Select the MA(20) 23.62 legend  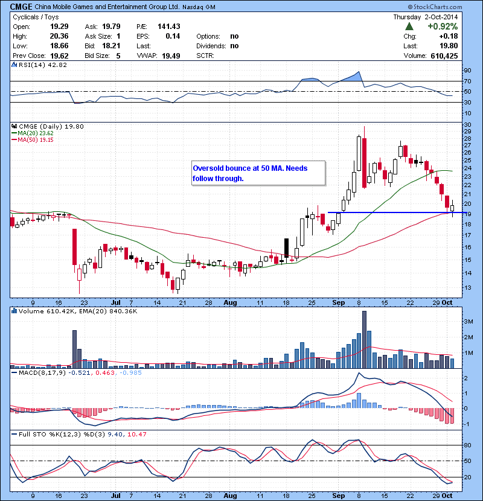[x=33, y=133]
